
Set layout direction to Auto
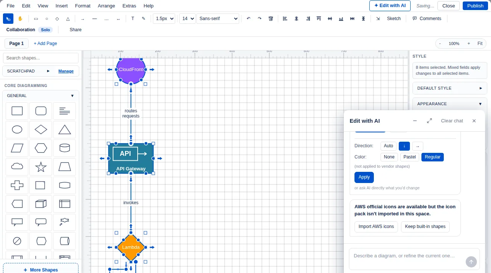[388, 146]
